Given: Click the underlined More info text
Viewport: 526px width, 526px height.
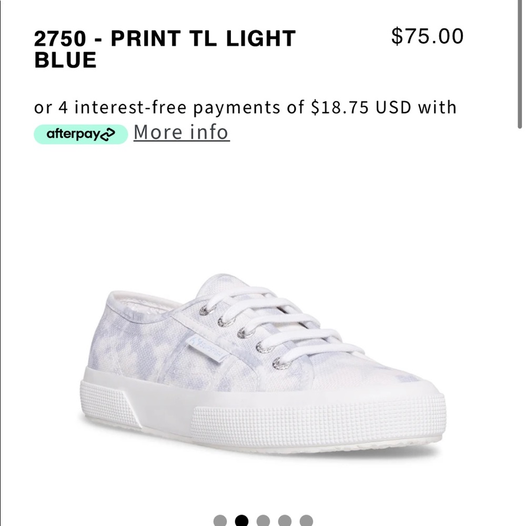Looking at the screenshot, I should 181,132.
